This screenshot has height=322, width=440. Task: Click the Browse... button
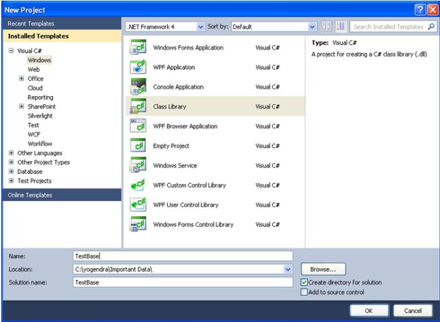pos(324,269)
